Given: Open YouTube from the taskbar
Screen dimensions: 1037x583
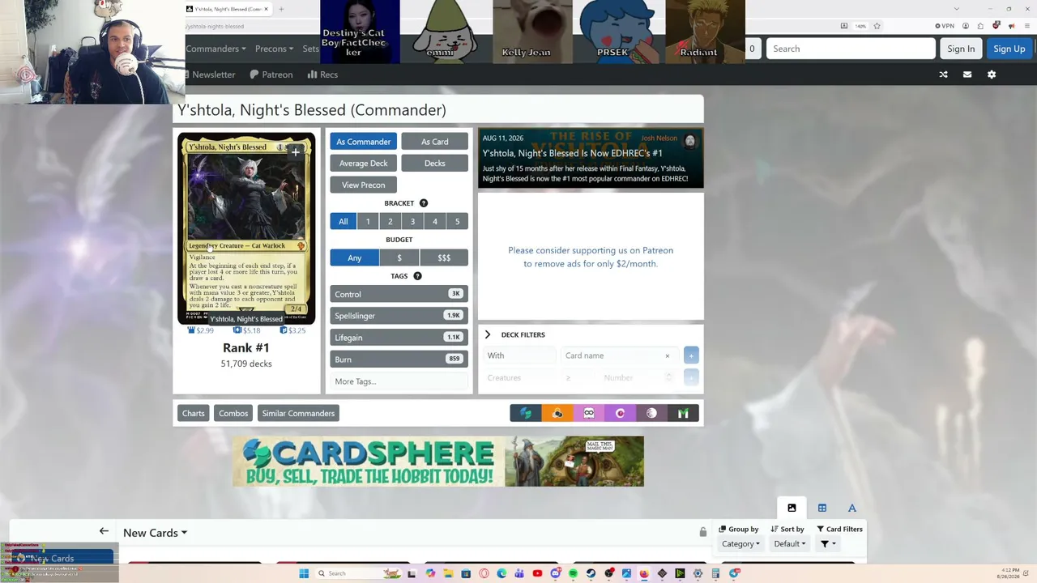Looking at the screenshot, I should coord(537,573).
